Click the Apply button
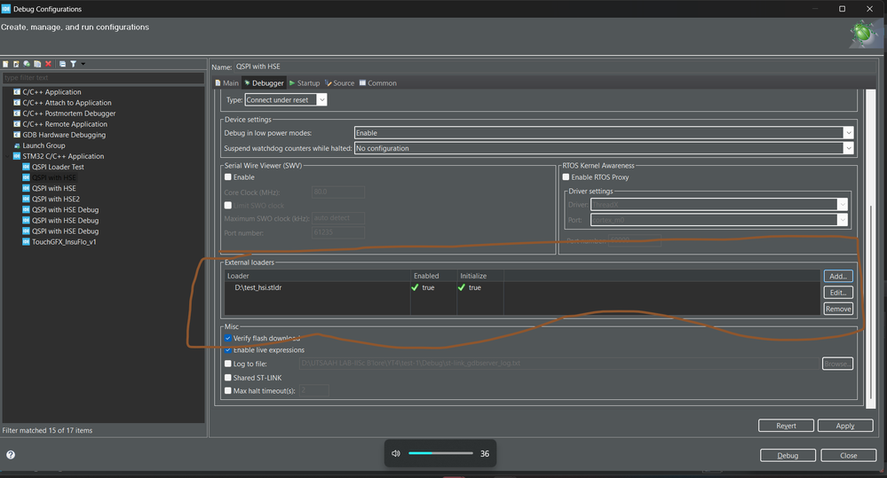The image size is (887, 478). point(844,426)
